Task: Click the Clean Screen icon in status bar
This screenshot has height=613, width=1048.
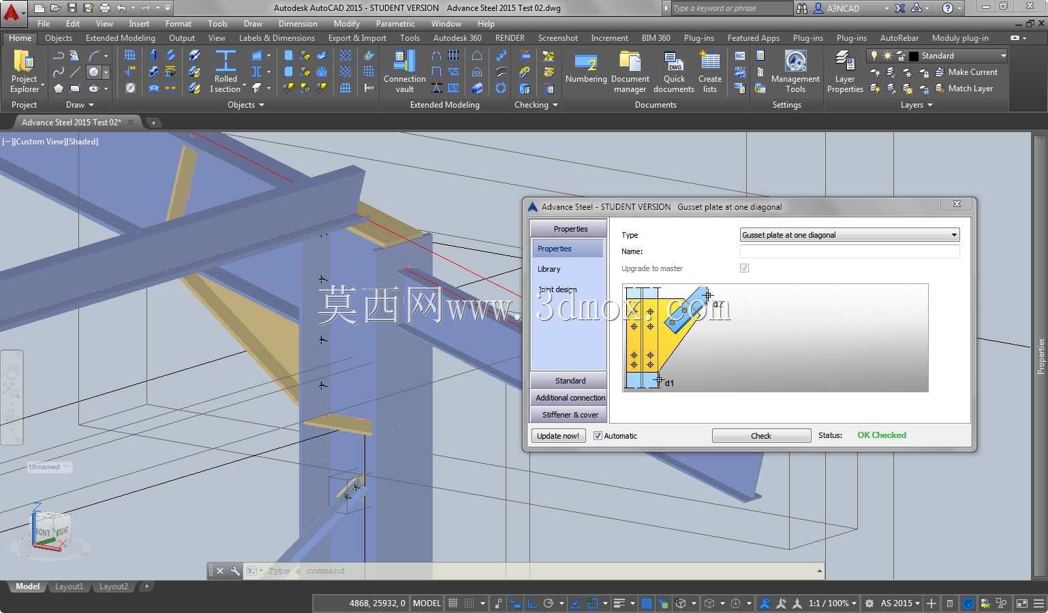Action: [1021, 603]
